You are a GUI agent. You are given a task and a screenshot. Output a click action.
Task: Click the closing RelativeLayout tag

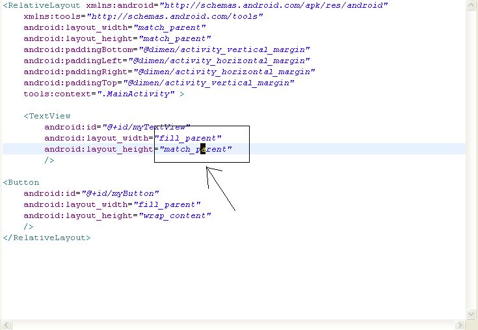(47, 238)
